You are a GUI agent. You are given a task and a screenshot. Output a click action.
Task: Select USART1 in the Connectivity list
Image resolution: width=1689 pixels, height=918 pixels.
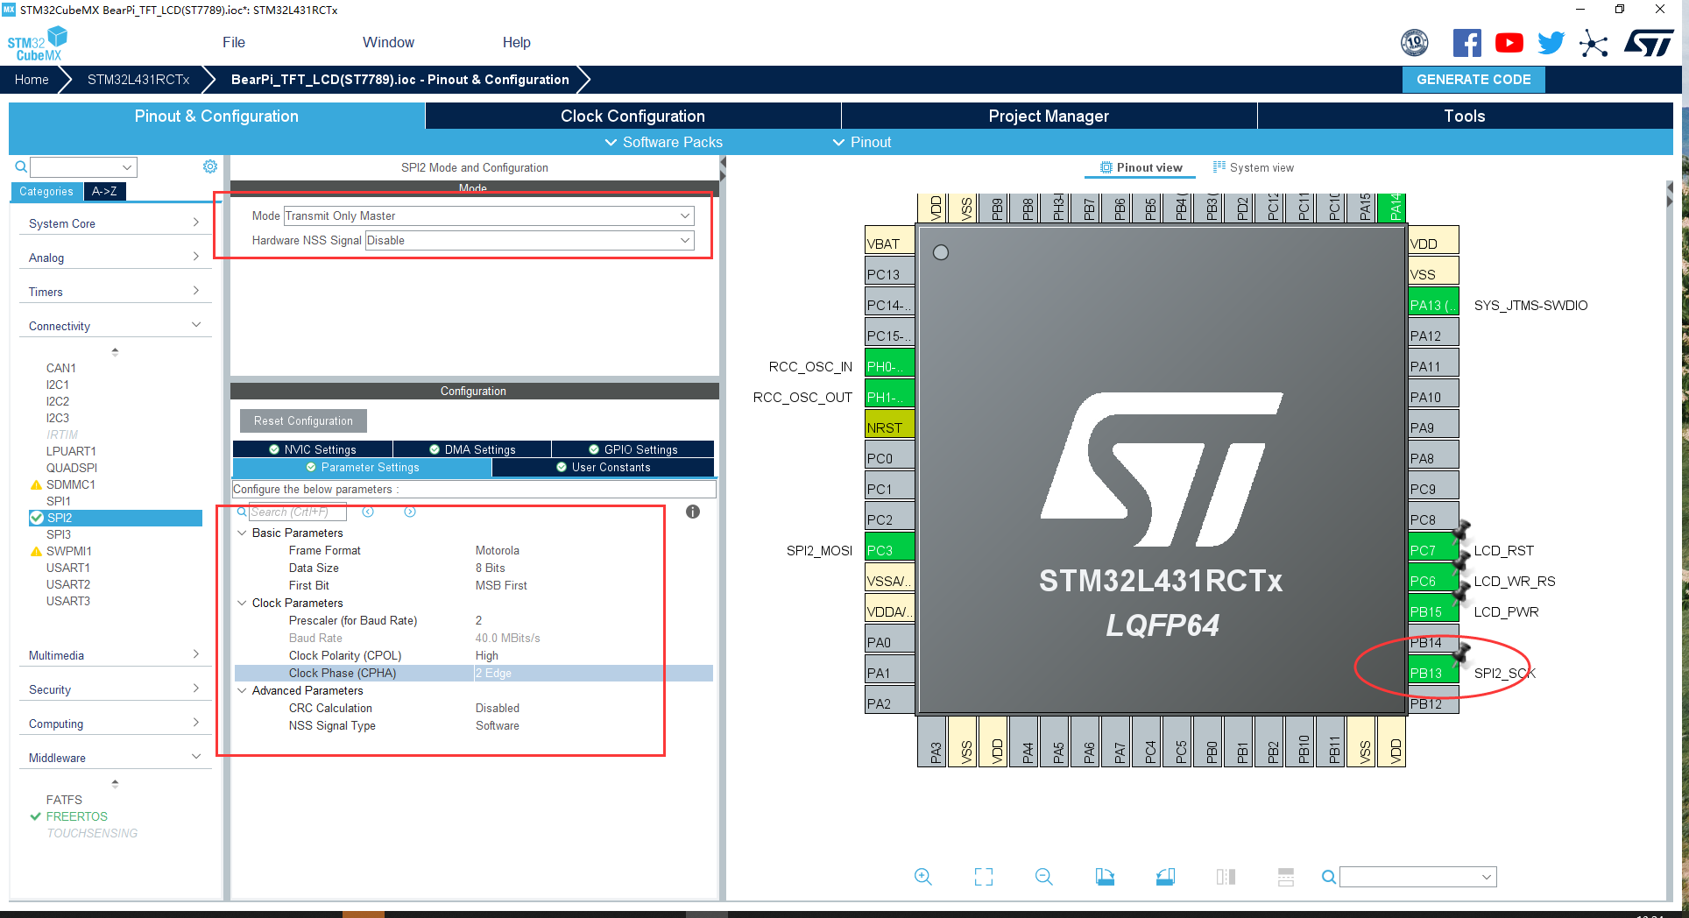coord(68,568)
